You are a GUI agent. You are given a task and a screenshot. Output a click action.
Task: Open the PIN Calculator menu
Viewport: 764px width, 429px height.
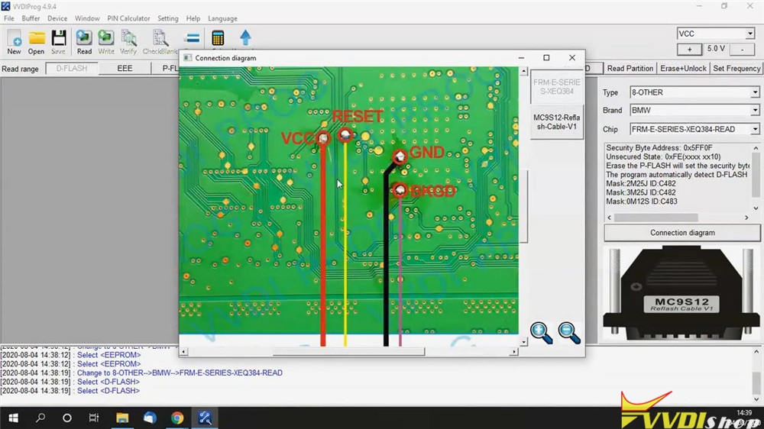click(x=128, y=18)
